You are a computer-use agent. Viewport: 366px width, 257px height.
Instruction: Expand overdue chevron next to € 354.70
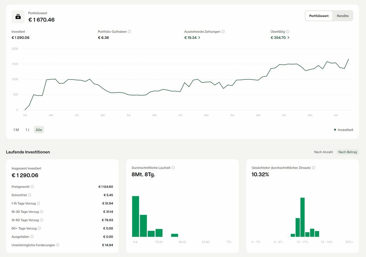[288, 38]
